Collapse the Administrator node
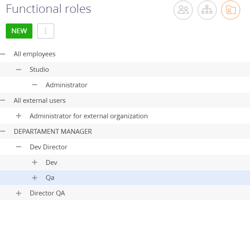The height and width of the screenshot is (226, 250). coord(35,85)
